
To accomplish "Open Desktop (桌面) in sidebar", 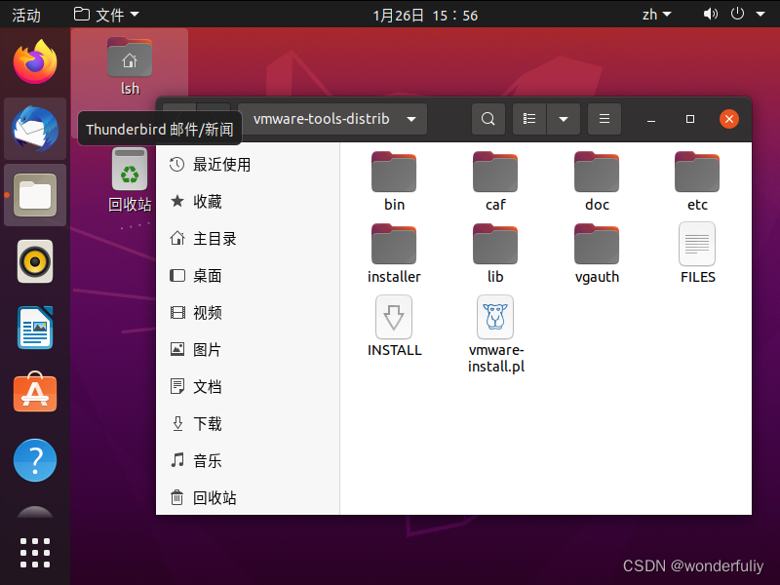I will coord(248,276).
